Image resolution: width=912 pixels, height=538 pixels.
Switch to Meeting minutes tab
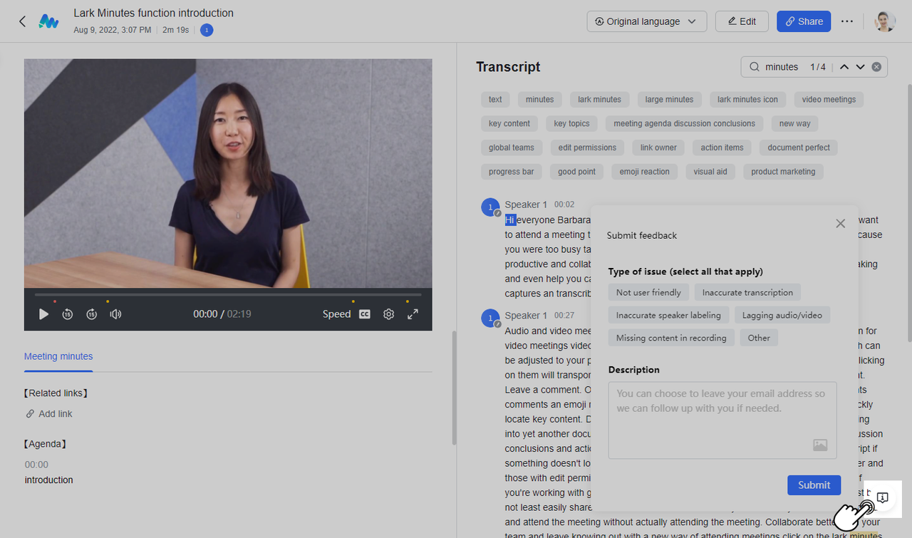(58, 356)
